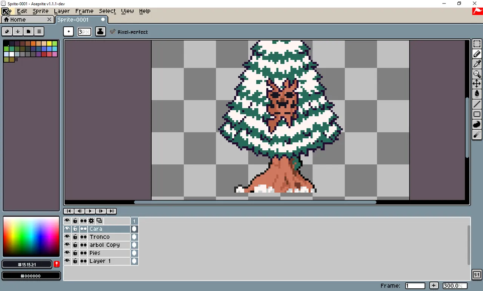Open the brush type selector

point(68,32)
